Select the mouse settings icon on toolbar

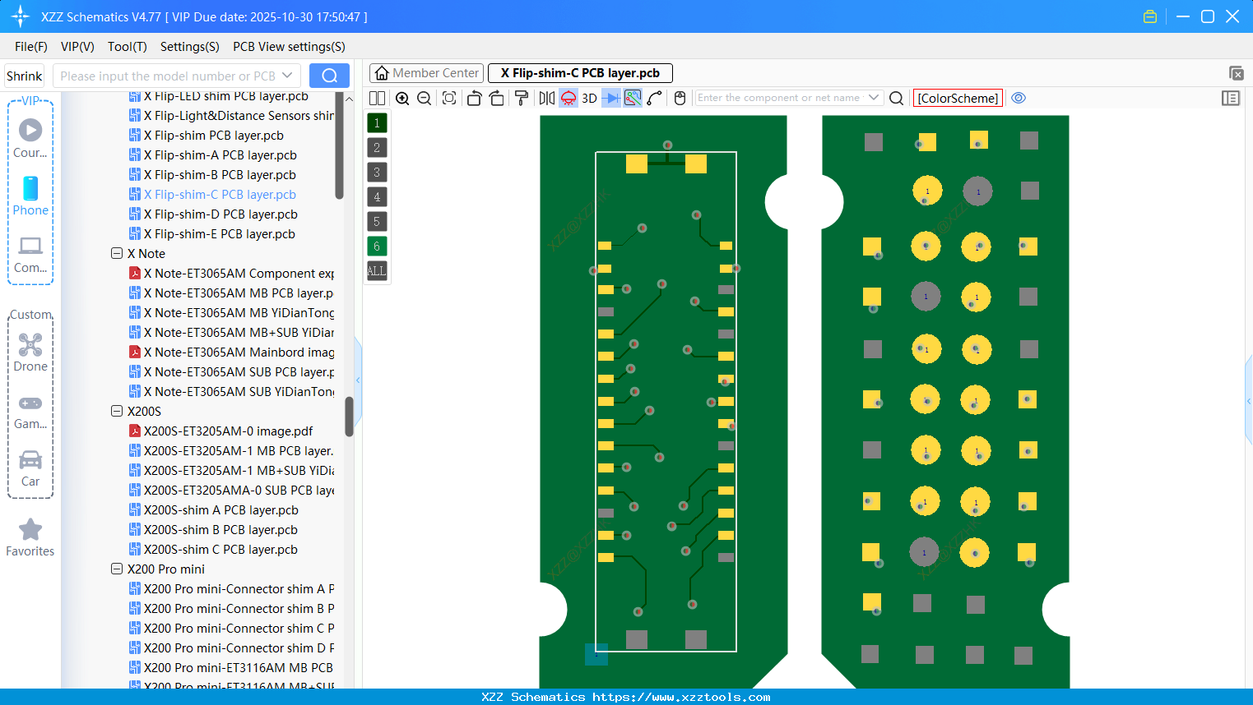680,98
